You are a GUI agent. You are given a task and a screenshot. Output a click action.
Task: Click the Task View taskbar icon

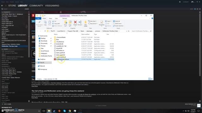click(x=44, y=111)
